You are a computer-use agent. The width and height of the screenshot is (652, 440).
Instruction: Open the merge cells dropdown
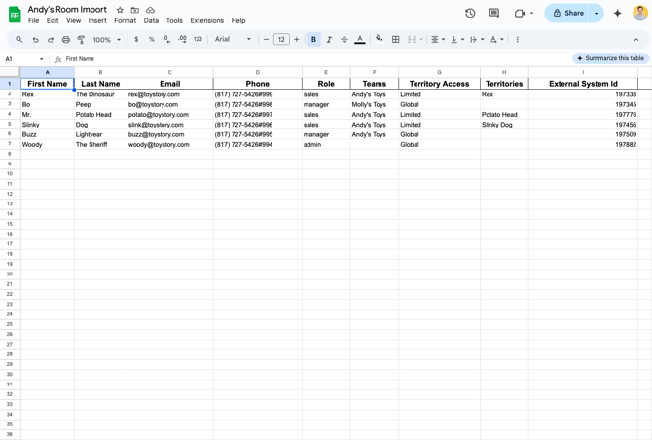pyautogui.click(x=421, y=40)
